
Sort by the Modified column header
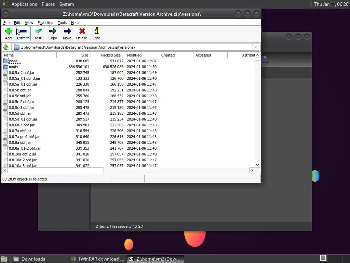point(142,55)
